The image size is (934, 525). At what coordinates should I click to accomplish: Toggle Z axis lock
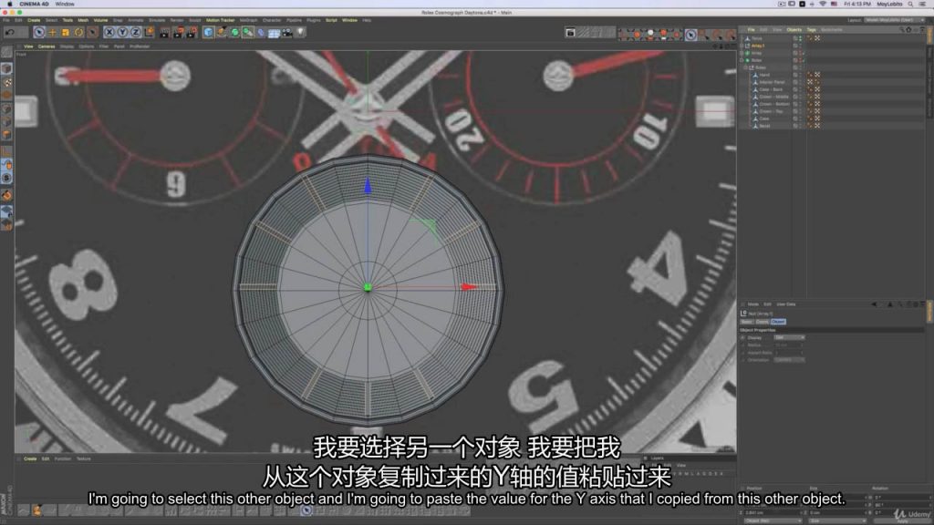coord(135,32)
